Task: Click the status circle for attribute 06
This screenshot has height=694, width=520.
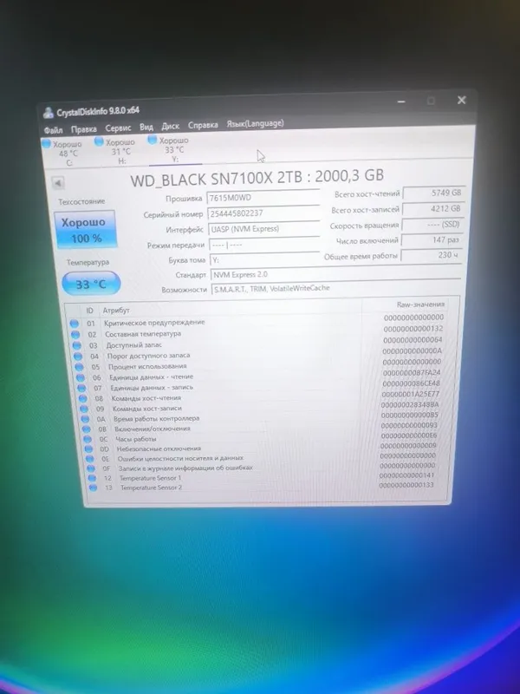Action: [81, 377]
